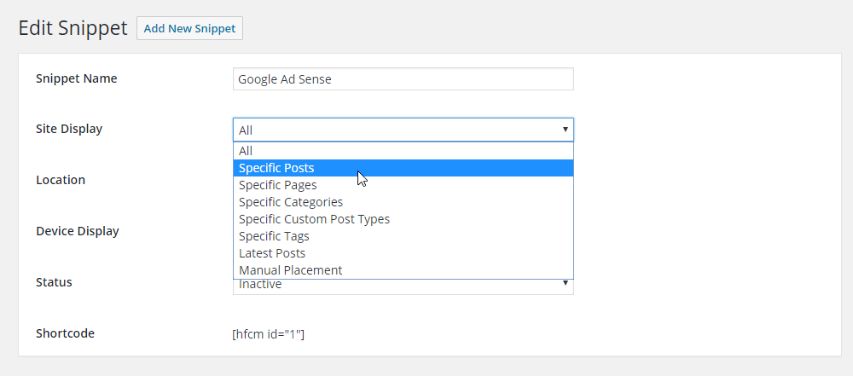Click the Location field label
This screenshot has height=376, width=853.
click(61, 180)
